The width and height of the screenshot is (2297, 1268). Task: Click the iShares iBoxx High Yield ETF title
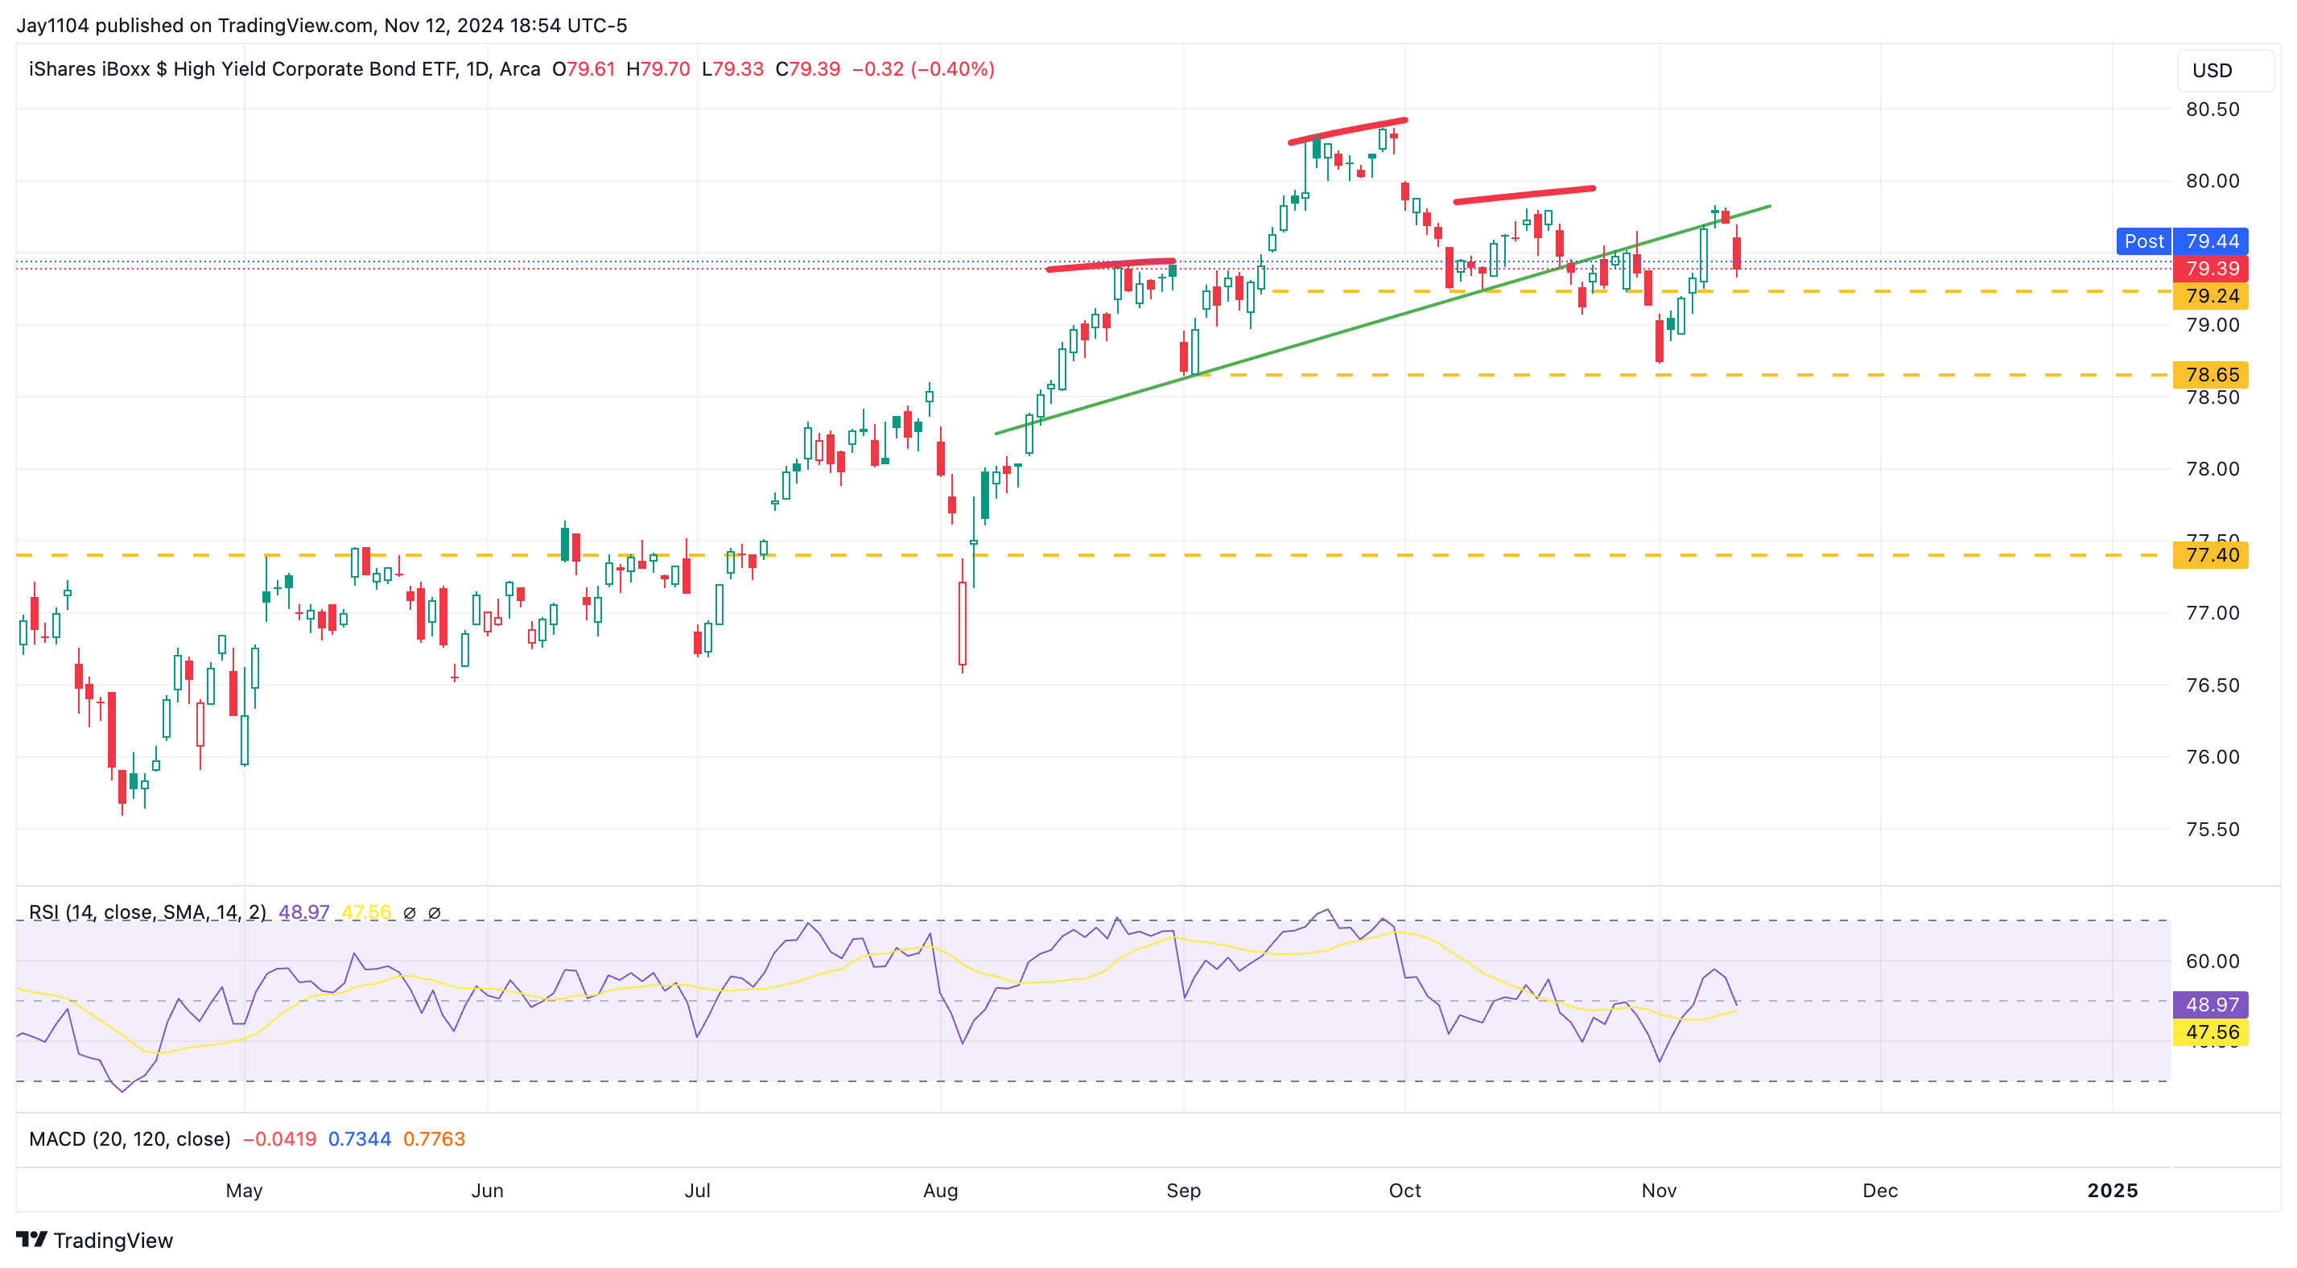[x=284, y=68]
